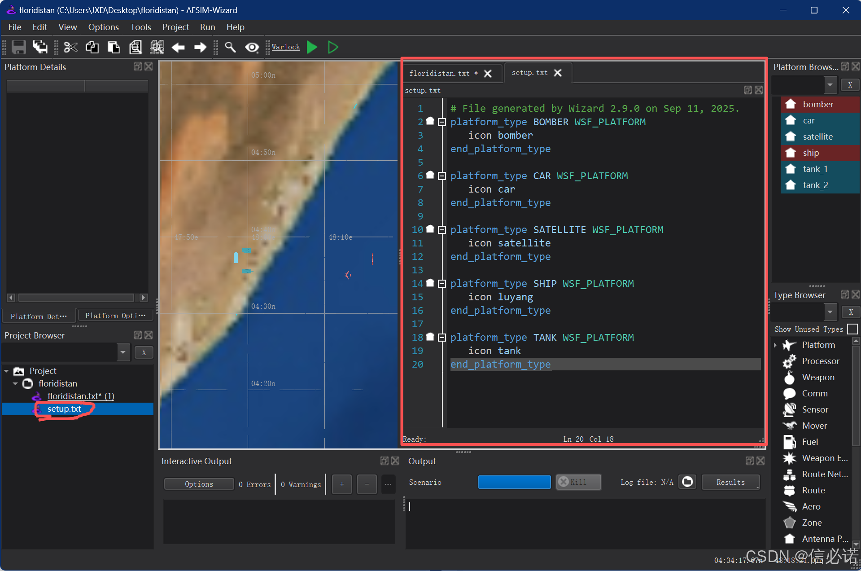The image size is (861, 571).
Task: Select floridistan.txt* in Project Browser
Action: (x=81, y=396)
